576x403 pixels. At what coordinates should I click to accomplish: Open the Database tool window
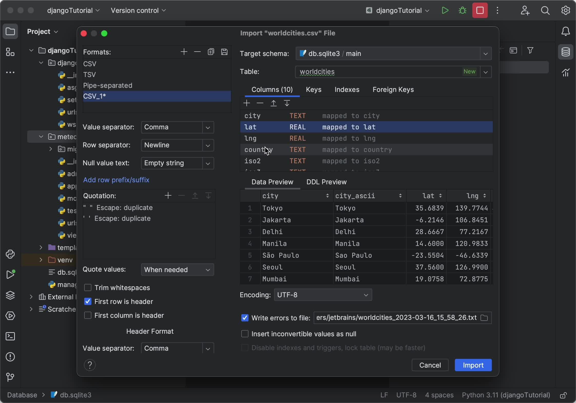[565, 52]
